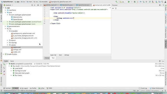
Task: Expand the layout folder
Action: tap(8, 40)
